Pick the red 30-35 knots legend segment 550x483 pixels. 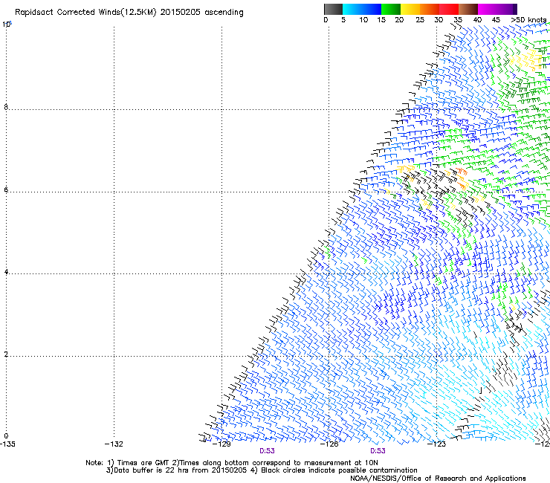click(x=449, y=9)
